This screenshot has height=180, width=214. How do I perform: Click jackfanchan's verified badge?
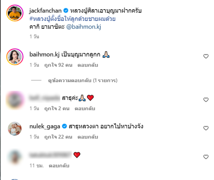(66, 11)
